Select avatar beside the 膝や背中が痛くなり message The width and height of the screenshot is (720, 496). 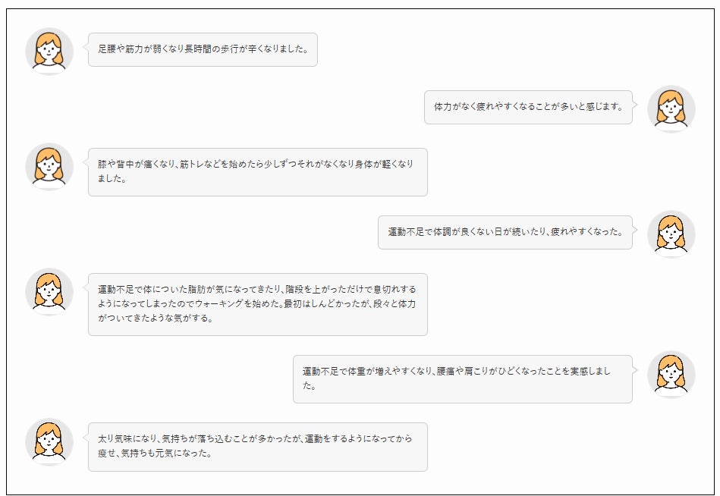tap(49, 167)
